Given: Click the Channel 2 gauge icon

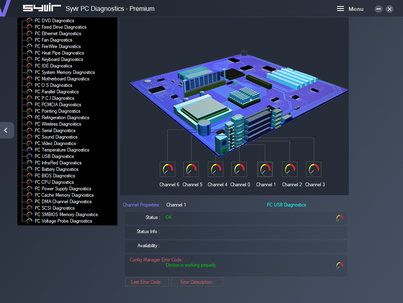Looking at the screenshot, I should (290, 169).
